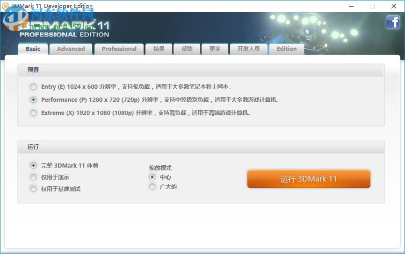This screenshot has width=405, height=254.
Task: Choose Extreme (X) 1920 x 1080 preset
Action: (33, 113)
